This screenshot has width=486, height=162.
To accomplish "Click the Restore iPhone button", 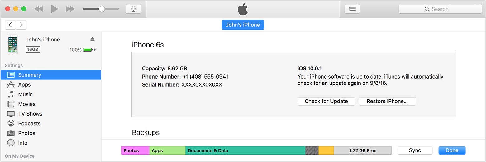I will coord(387,101).
